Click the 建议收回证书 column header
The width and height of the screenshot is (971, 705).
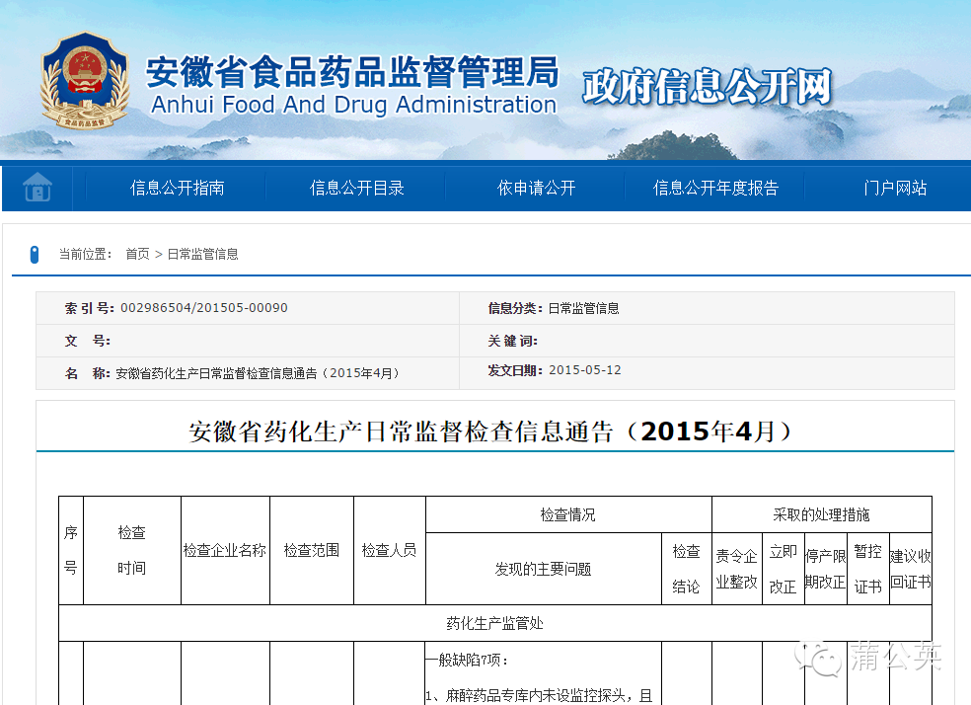tap(910, 569)
